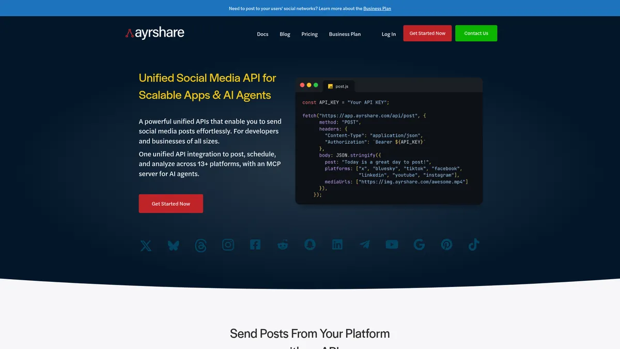Click the red close dot on code window
The image size is (620, 349).
302,85
